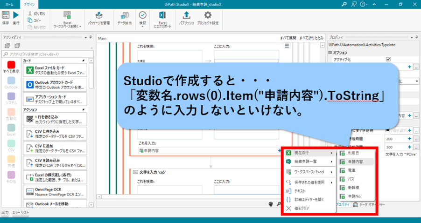The width and height of the screenshot is (421, 223).
Task: Filter activities by 自動化 category
Action: click(x=11, y=115)
